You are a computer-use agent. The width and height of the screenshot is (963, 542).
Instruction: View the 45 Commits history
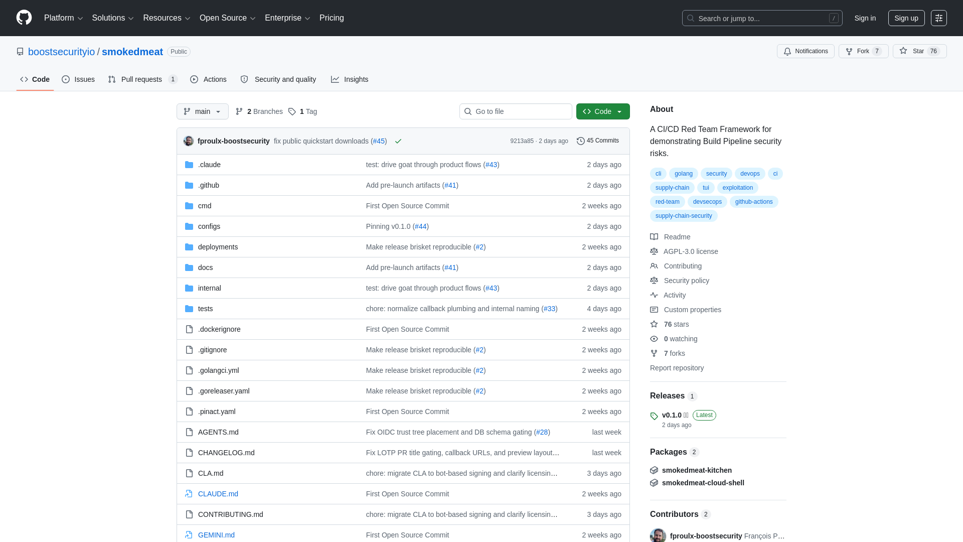point(598,141)
